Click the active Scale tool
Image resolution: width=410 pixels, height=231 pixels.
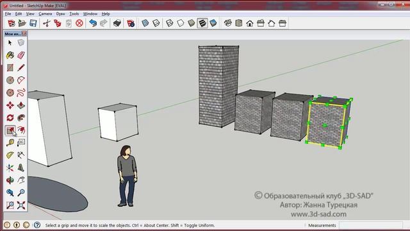pos(10,130)
